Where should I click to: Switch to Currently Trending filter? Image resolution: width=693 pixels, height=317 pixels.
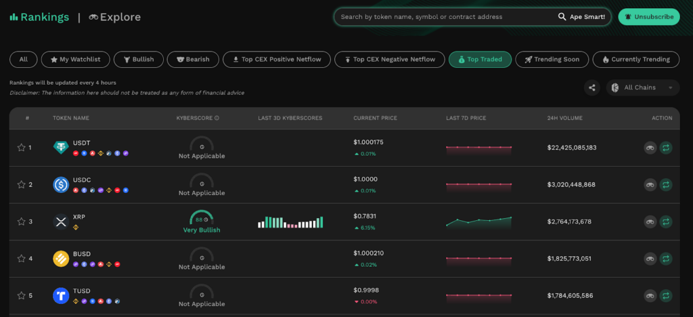[636, 59]
